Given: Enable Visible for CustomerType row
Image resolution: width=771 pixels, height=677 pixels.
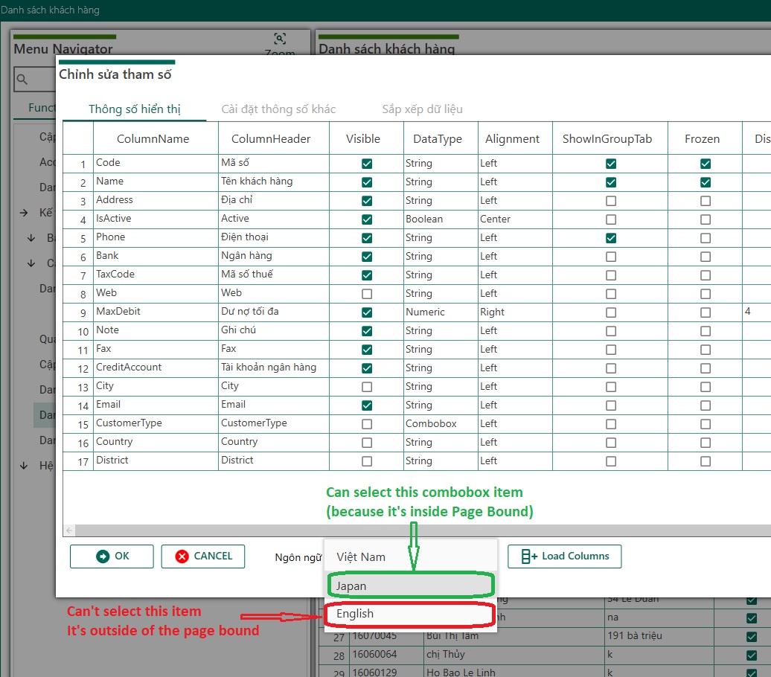Looking at the screenshot, I should point(367,424).
